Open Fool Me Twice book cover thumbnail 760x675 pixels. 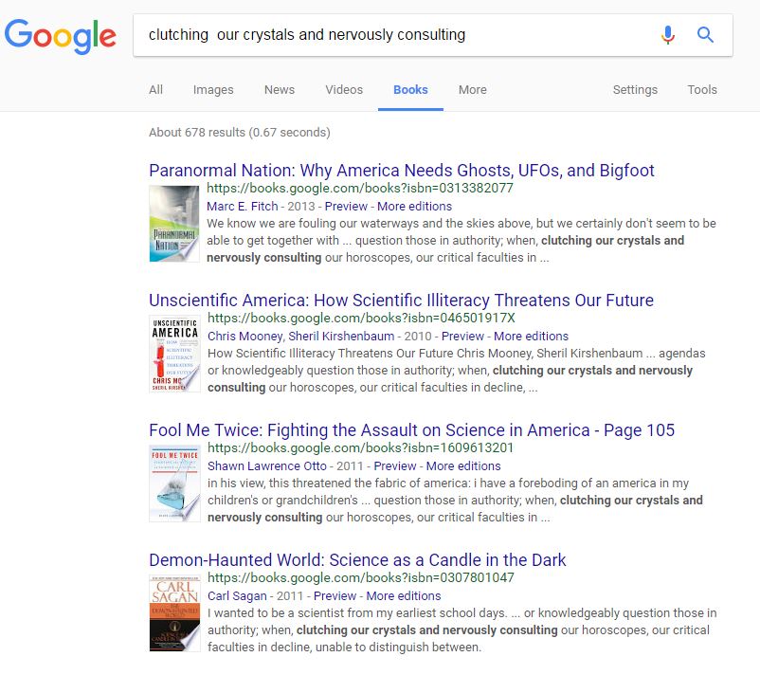pyautogui.click(x=174, y=483)
